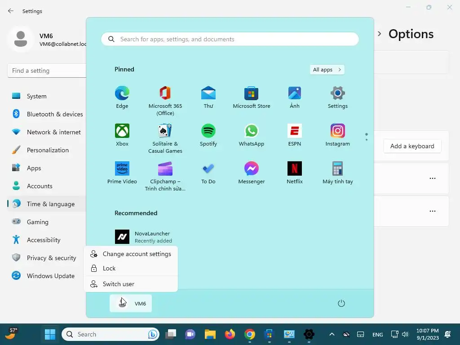Screen dimensions: 460x345
Task: Open the weather widget on taskbar
Action: [x=11, y=334]
